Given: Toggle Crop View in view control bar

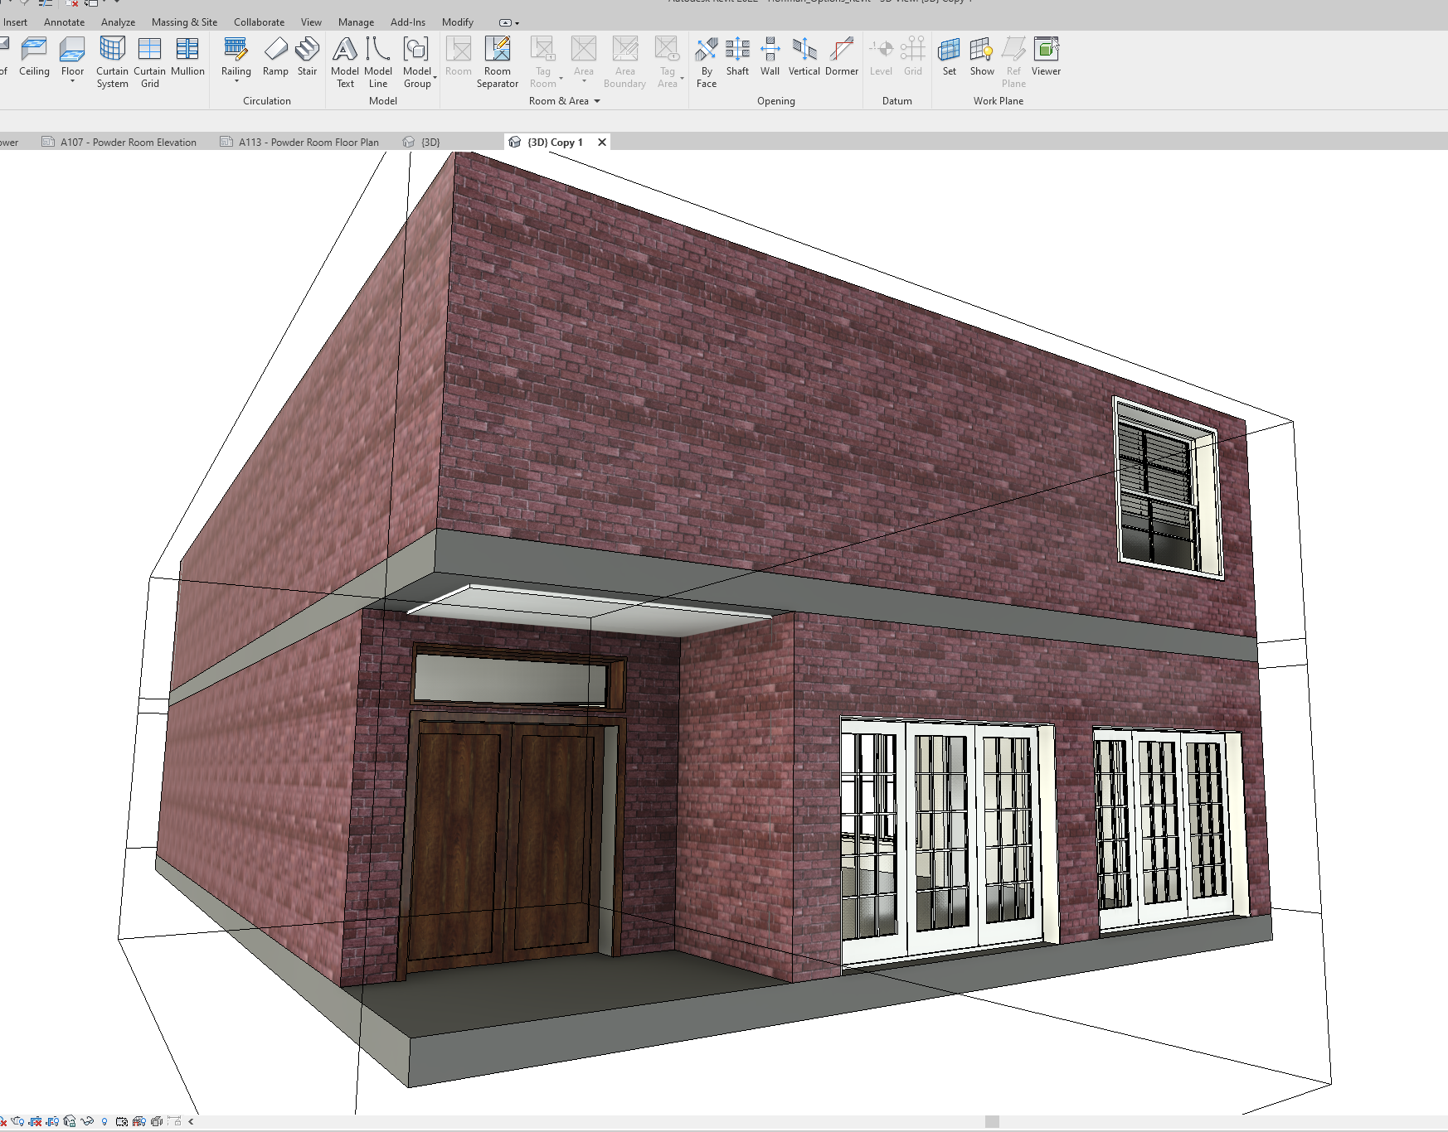Looking at the screenshot, I should click(x=35, y=1121).
